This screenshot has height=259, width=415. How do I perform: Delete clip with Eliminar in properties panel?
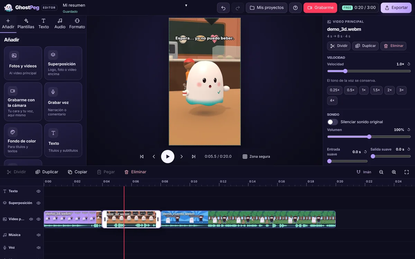(x=394, y=46)
